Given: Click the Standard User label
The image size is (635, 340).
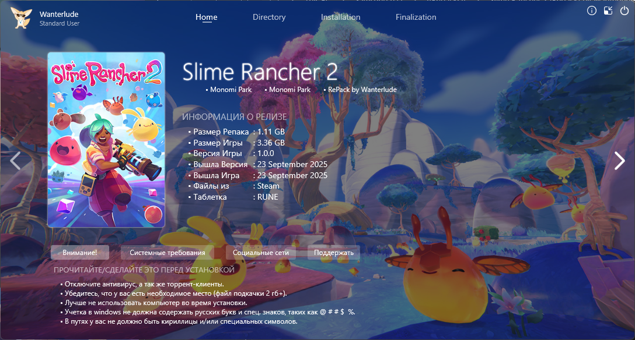Looking at the screenshot, I should (60, 23).
